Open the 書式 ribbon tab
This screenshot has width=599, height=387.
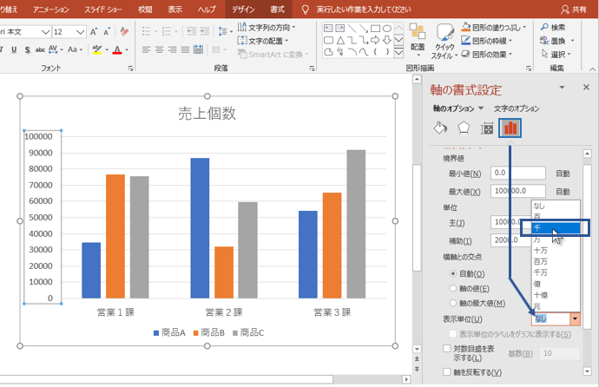pos(277,9)
